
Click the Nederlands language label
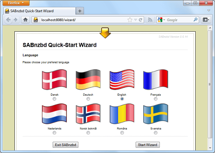click(x=54, y=129)
